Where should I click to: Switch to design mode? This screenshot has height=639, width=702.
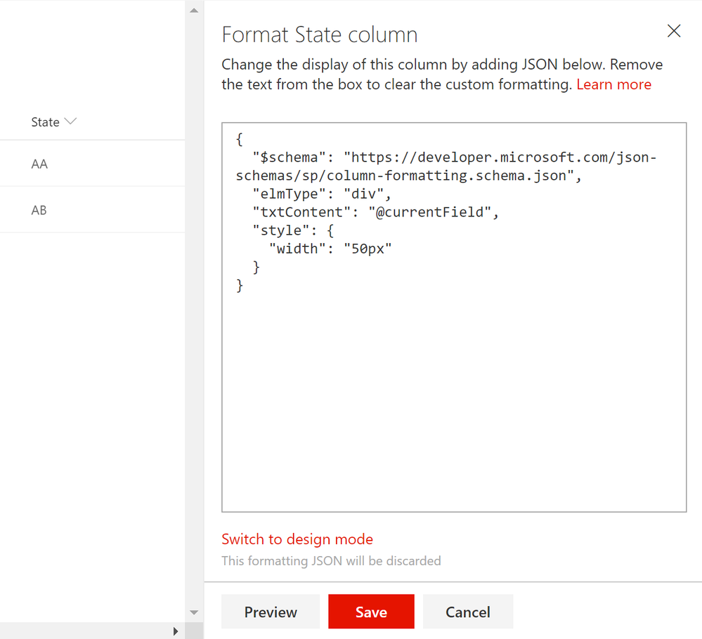coord(297,539)
